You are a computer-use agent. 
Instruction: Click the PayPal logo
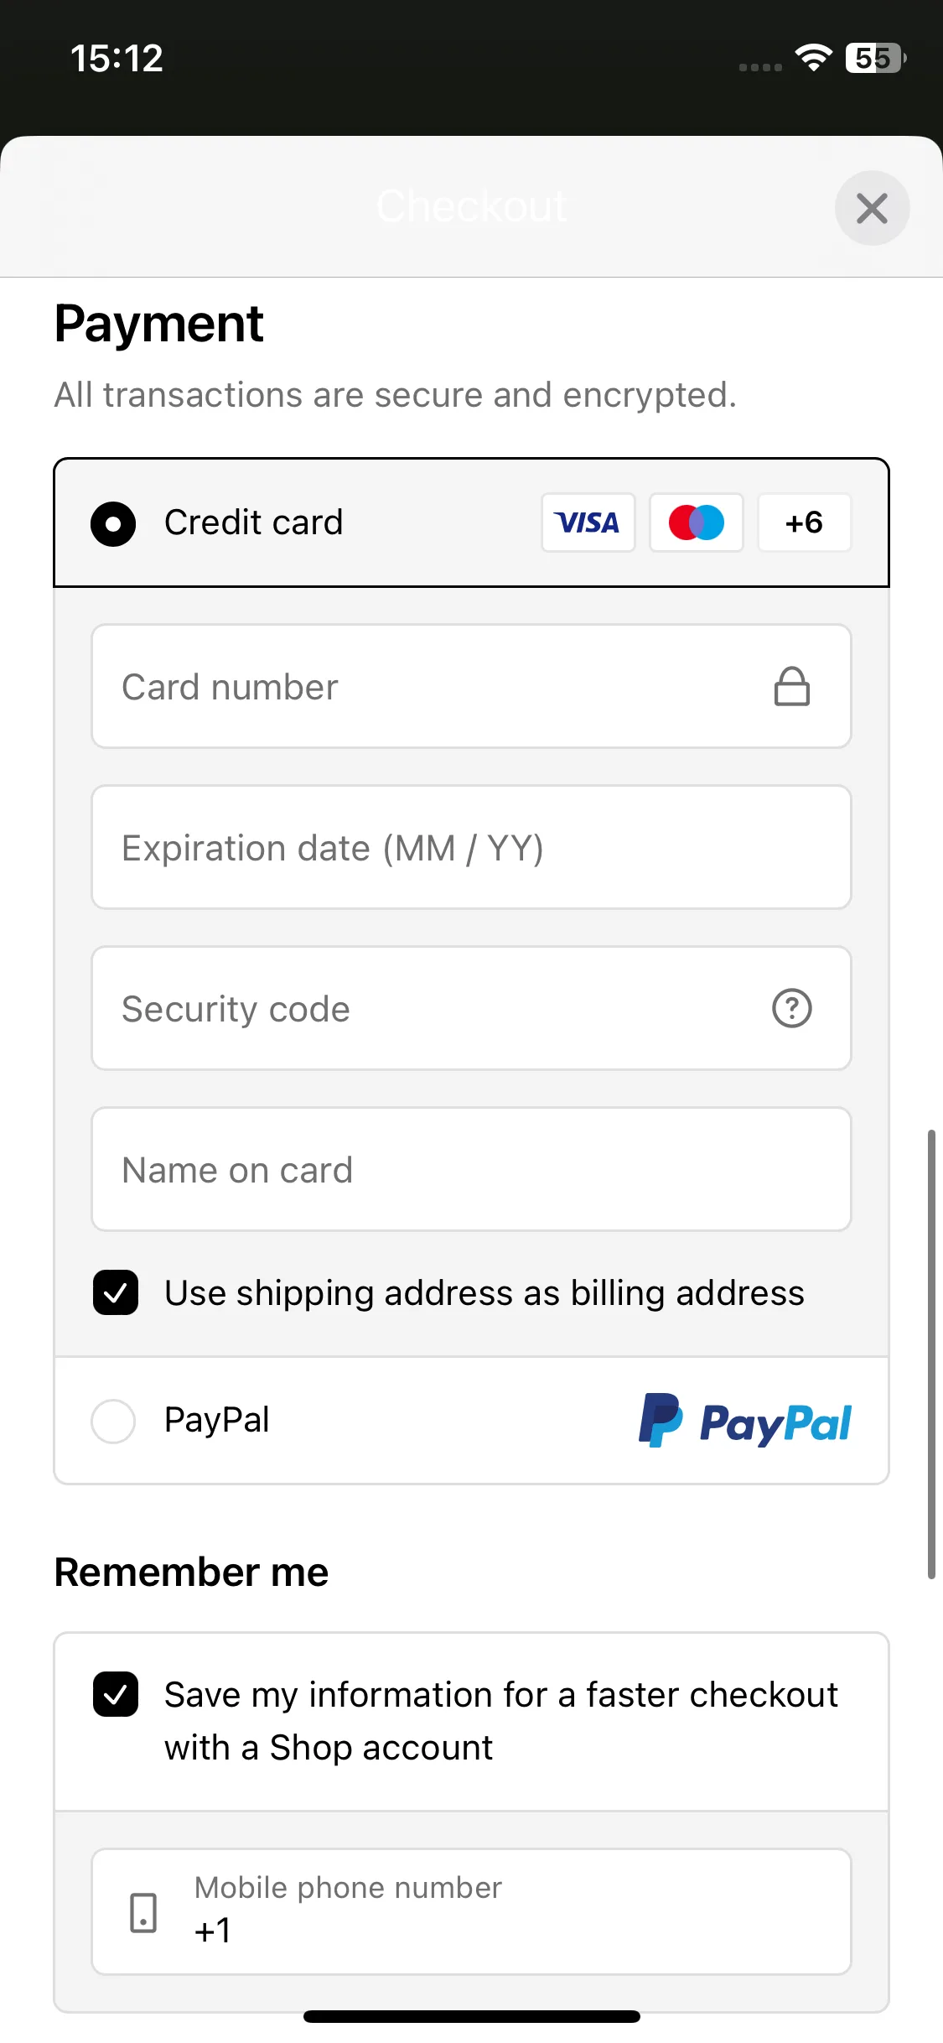click(744, 1421)
